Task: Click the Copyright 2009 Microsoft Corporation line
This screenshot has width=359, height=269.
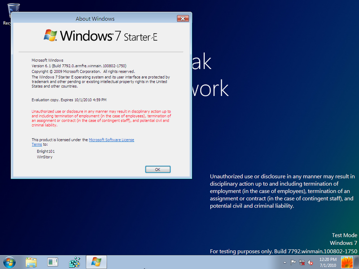Action: pyautogui.click(x=83, y=71)
